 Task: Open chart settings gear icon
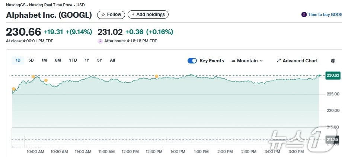(x=333, y=61)
